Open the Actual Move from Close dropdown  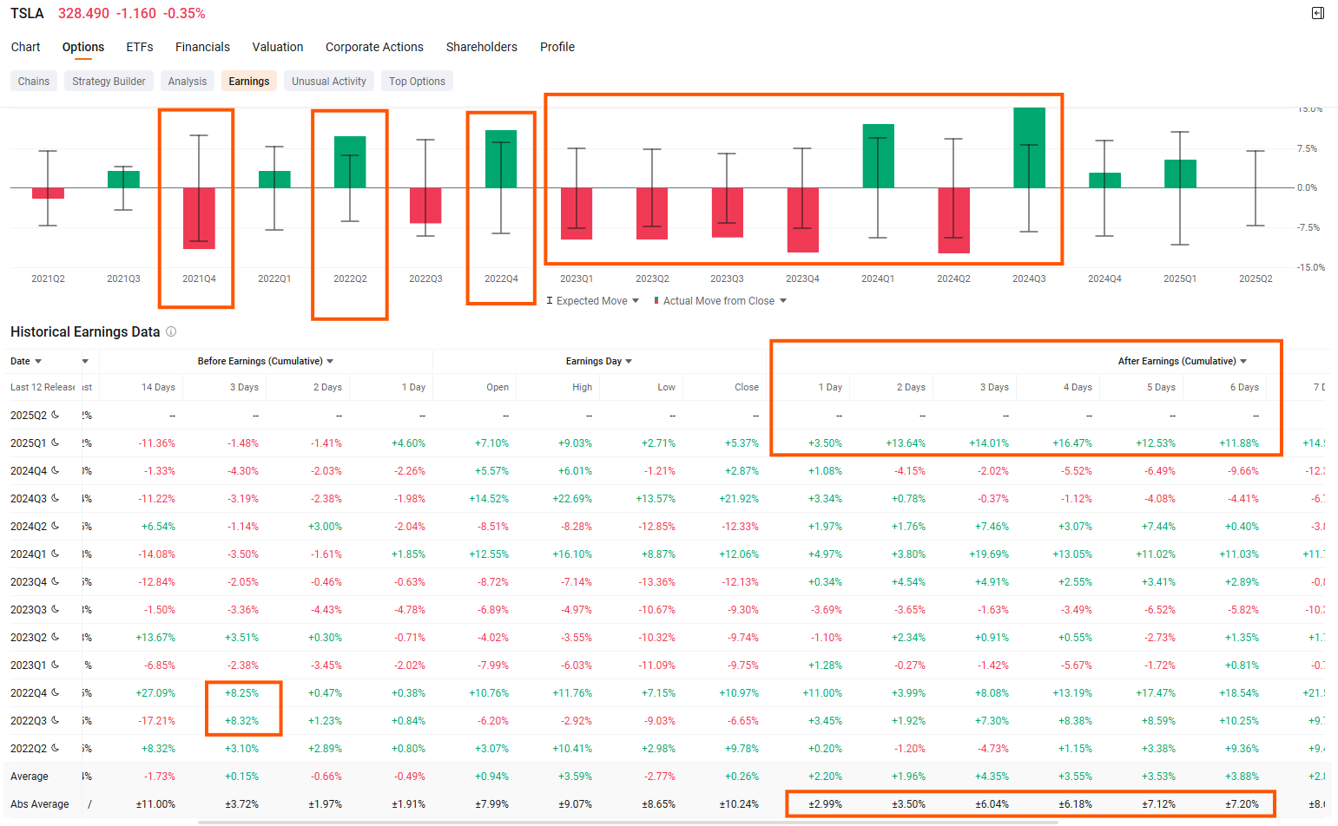783,301
